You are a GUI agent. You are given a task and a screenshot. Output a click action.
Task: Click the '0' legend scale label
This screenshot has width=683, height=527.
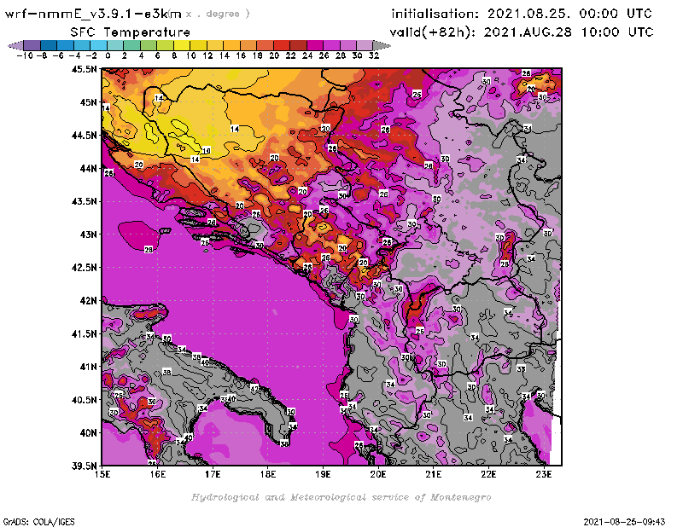click(x=108, y=55)
